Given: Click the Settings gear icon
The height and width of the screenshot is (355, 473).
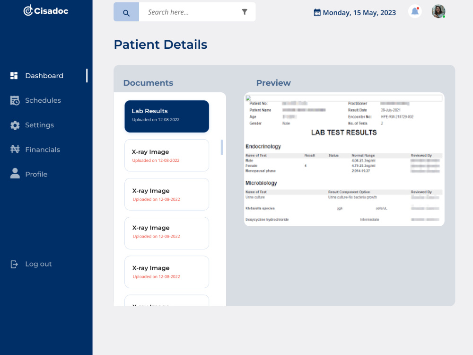Looking at the screenshot, I should tap(15, 125).
